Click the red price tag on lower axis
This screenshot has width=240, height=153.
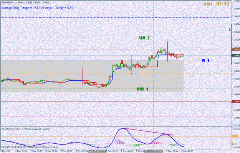236,102
